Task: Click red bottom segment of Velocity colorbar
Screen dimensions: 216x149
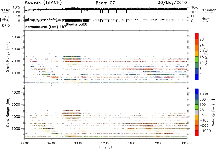Action: [x=197, y=133]
